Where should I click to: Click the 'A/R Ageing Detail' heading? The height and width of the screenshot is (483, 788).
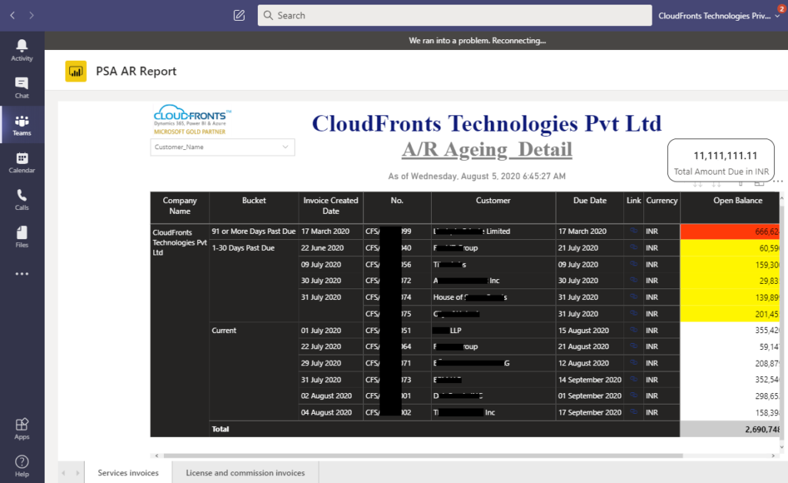point(487,150)
